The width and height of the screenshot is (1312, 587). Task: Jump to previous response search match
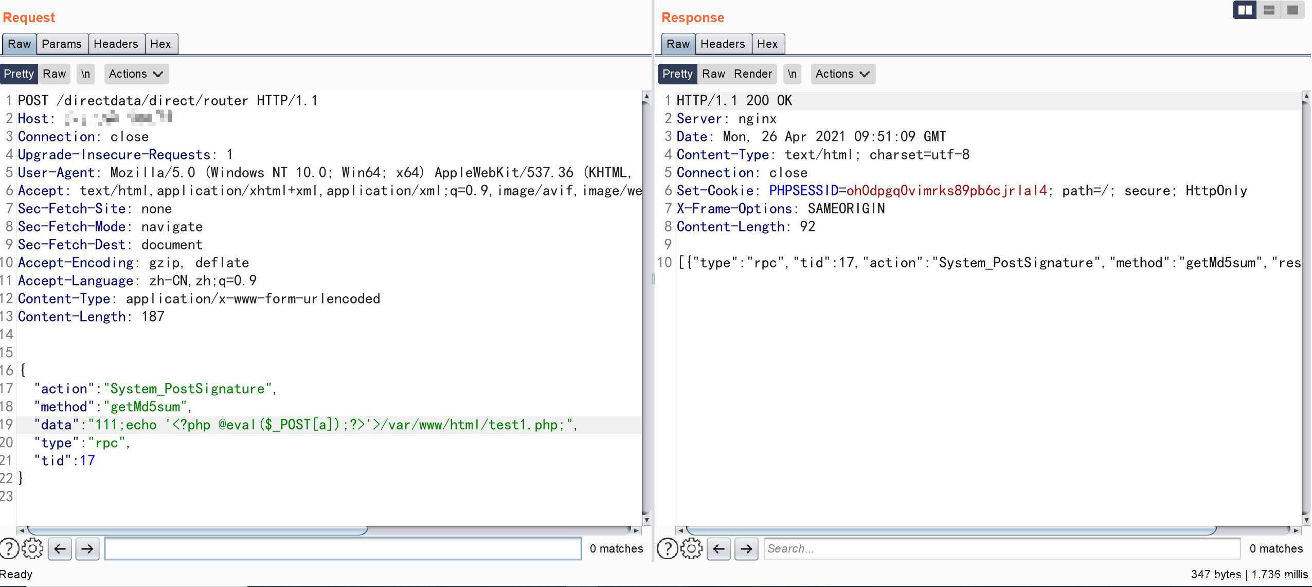pos(718,548)
